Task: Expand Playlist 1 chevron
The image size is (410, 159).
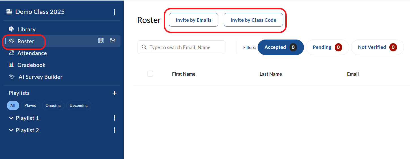Action: pyautogui.click(x=11, y=118)
